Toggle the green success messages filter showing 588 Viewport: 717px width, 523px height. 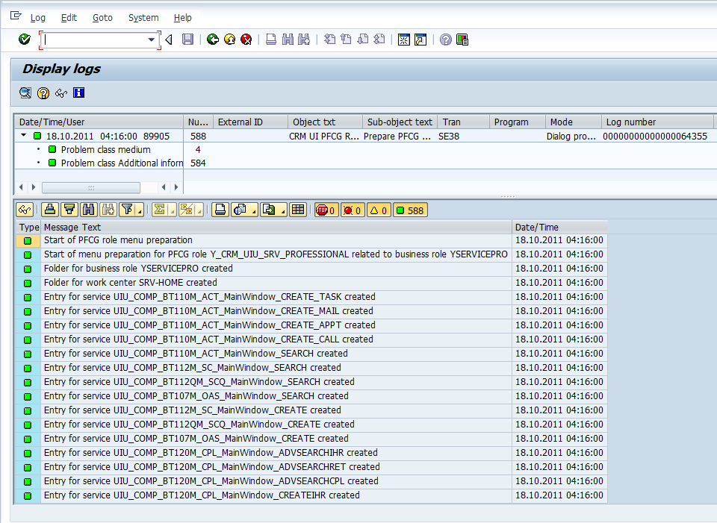410,210
